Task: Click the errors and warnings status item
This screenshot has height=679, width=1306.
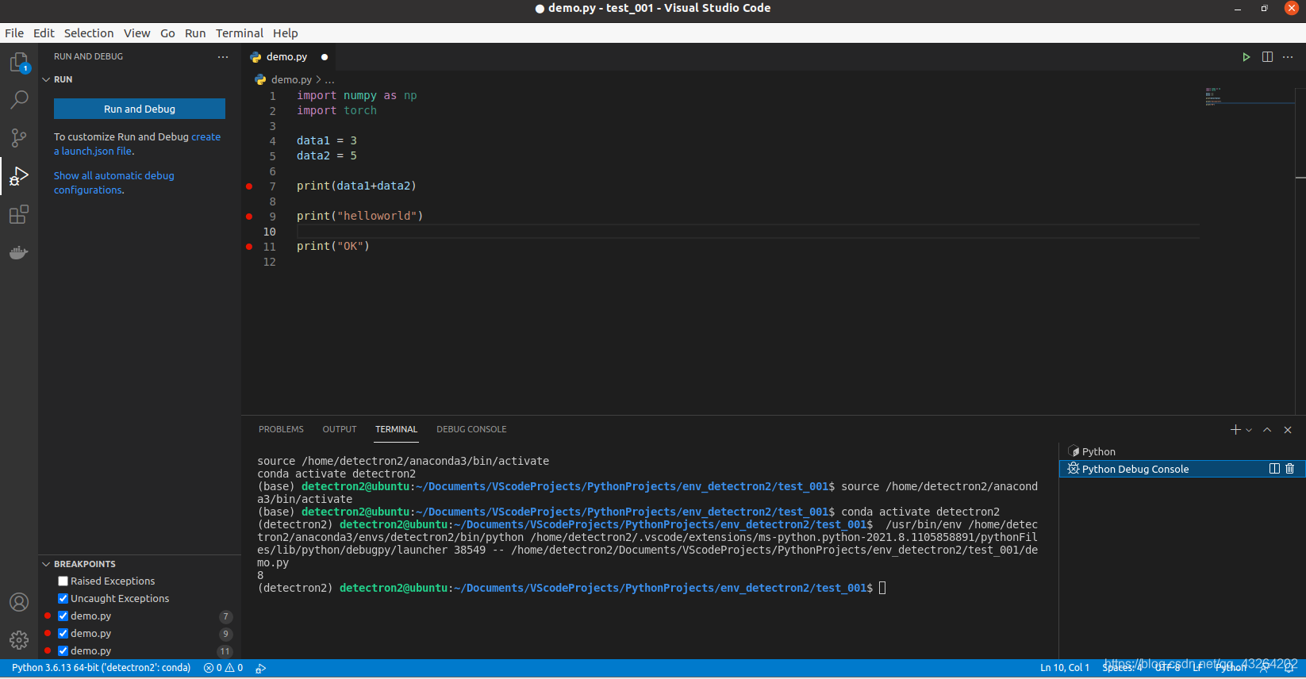Action: [223, 668]
